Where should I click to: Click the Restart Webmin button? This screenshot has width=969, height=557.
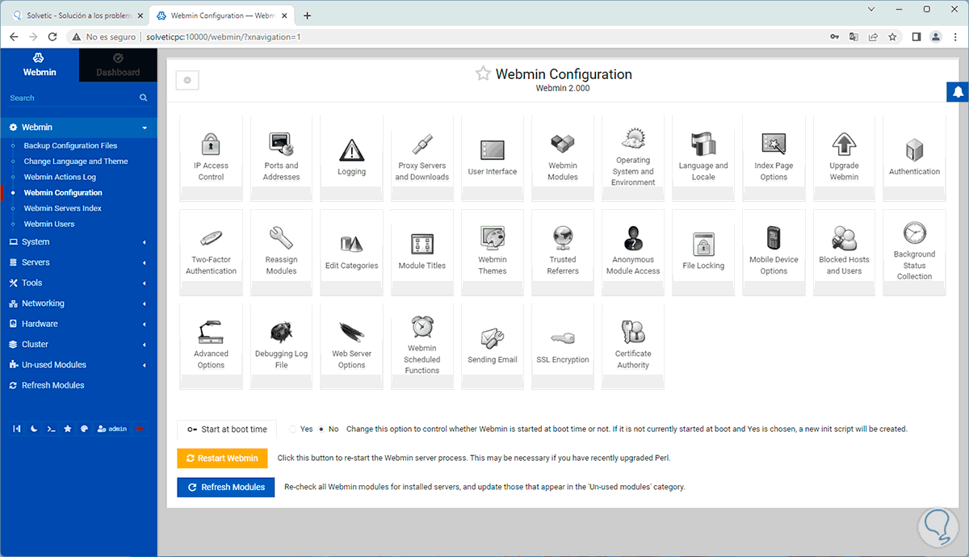coord(221,458)
